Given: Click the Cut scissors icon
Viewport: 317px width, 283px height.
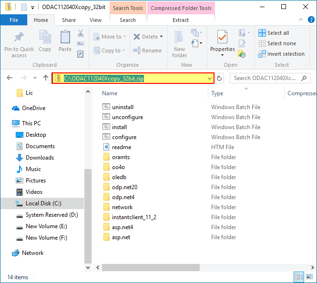Looking at the screenshot, I should 81,33.
